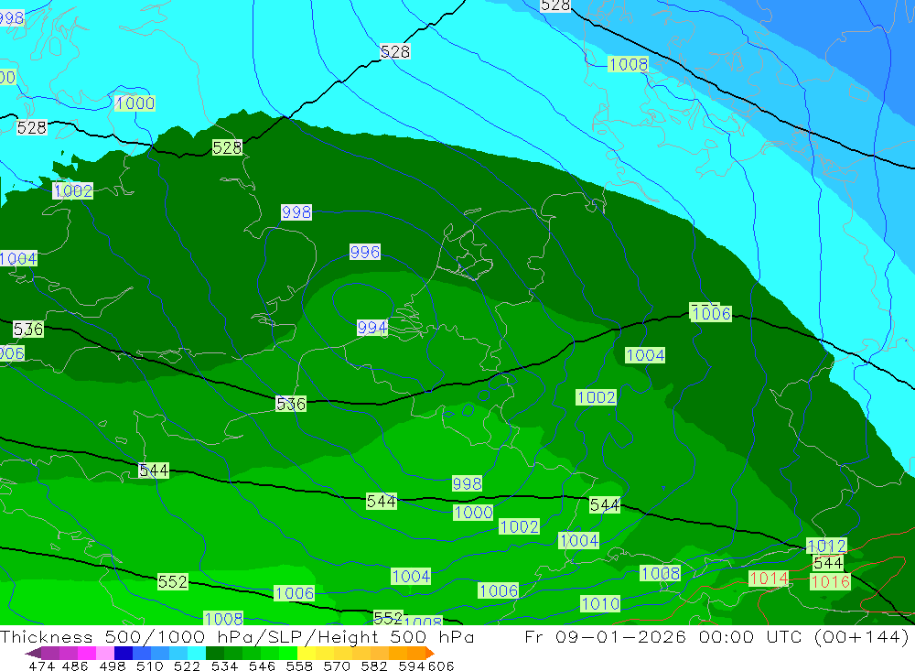Click the 528 label with green background
The width and height of the screenshot is (915, 671).
[227, 147]
